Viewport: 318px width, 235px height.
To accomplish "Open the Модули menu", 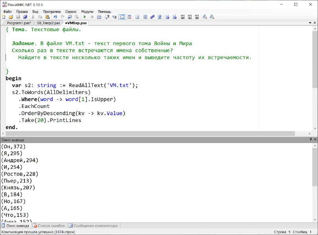I will (x=87, y=12).
